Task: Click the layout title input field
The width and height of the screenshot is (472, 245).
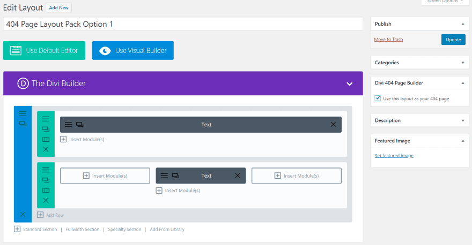Action: (x=183, y=24)
